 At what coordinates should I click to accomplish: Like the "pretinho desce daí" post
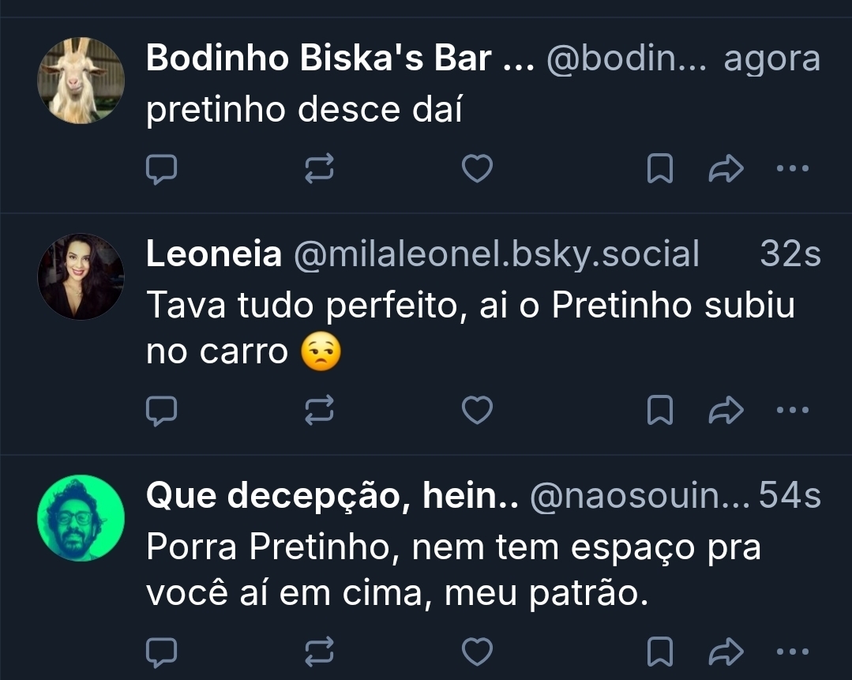(477, 168)
